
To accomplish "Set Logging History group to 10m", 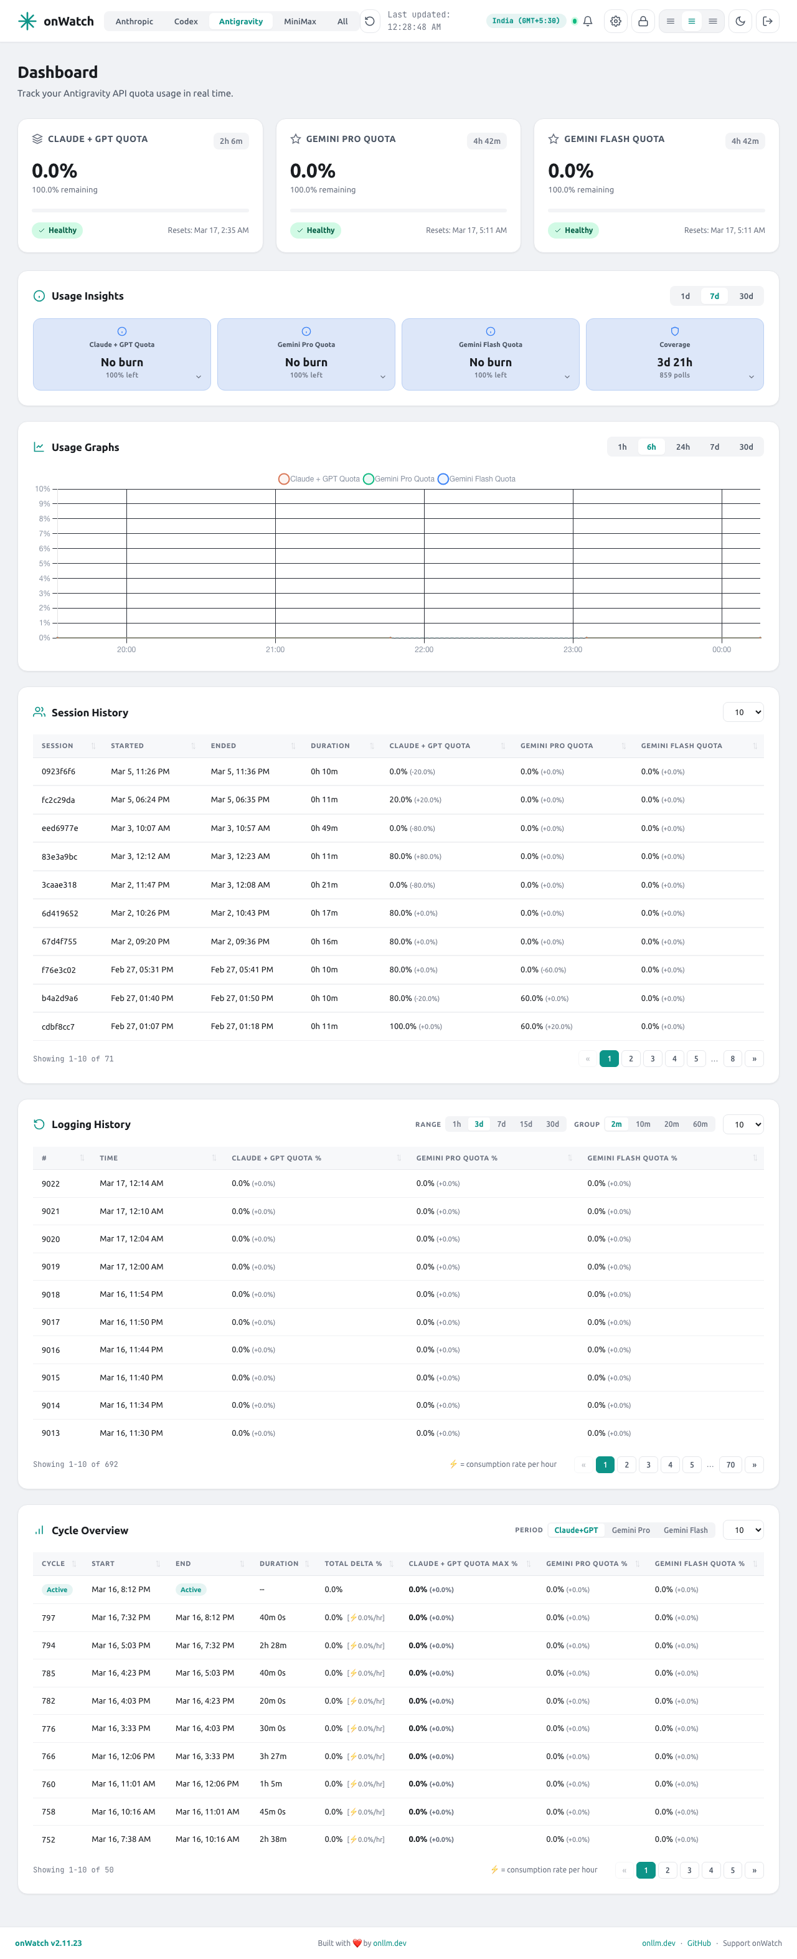I will tap(643, 1124).
